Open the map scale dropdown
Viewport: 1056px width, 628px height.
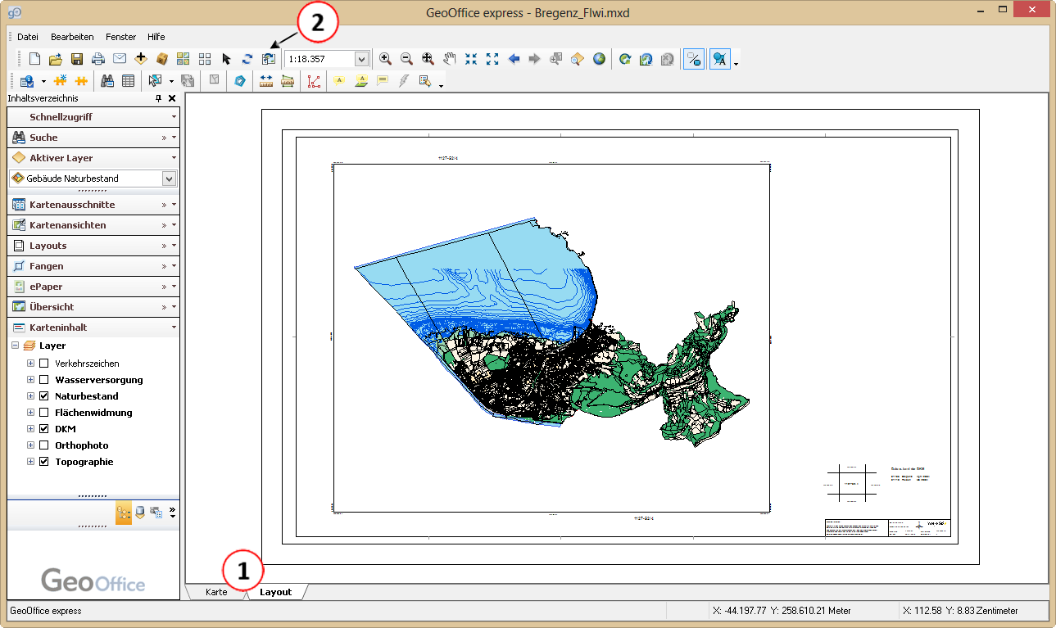coord(361,59)
